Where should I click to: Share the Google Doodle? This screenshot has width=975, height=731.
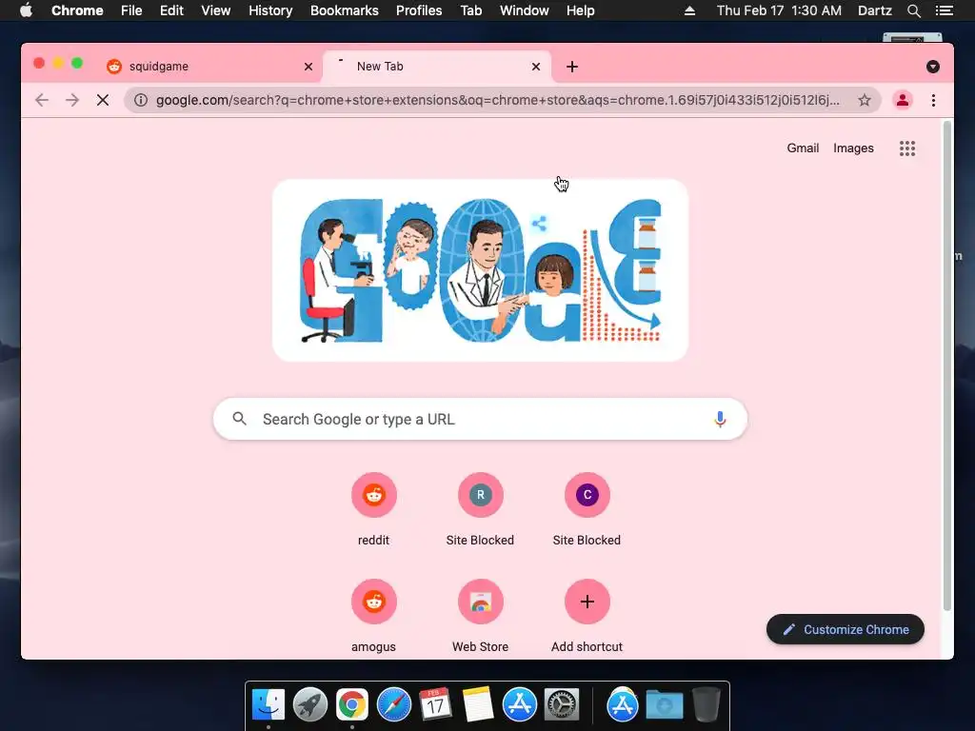click(x=539, y=224)
